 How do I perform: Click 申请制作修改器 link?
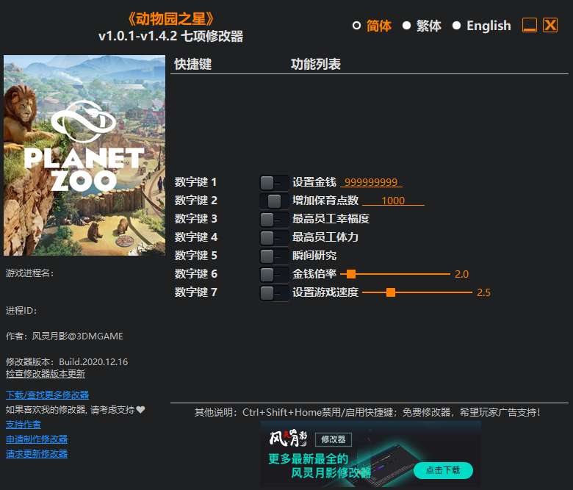click(x=37, y=439)
